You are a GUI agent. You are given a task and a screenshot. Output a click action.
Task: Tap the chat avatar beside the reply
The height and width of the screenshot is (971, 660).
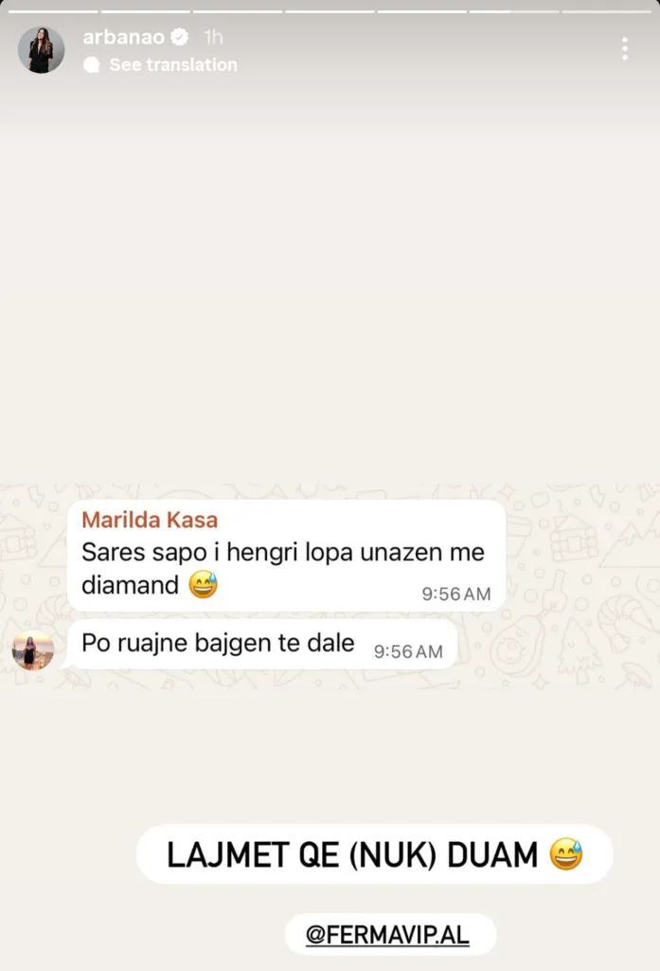[33, 650]
